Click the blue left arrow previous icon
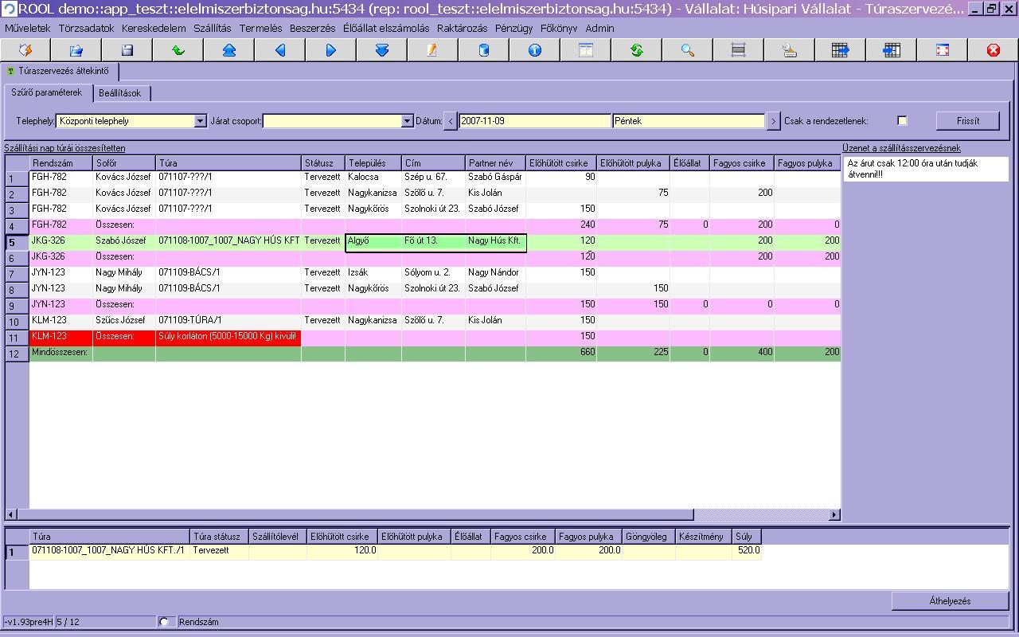 click(x=280, y=50)
